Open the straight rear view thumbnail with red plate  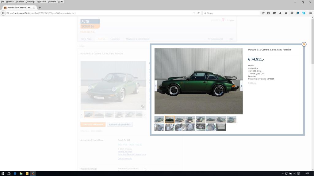pyautogui.click(x=190, y=119)
